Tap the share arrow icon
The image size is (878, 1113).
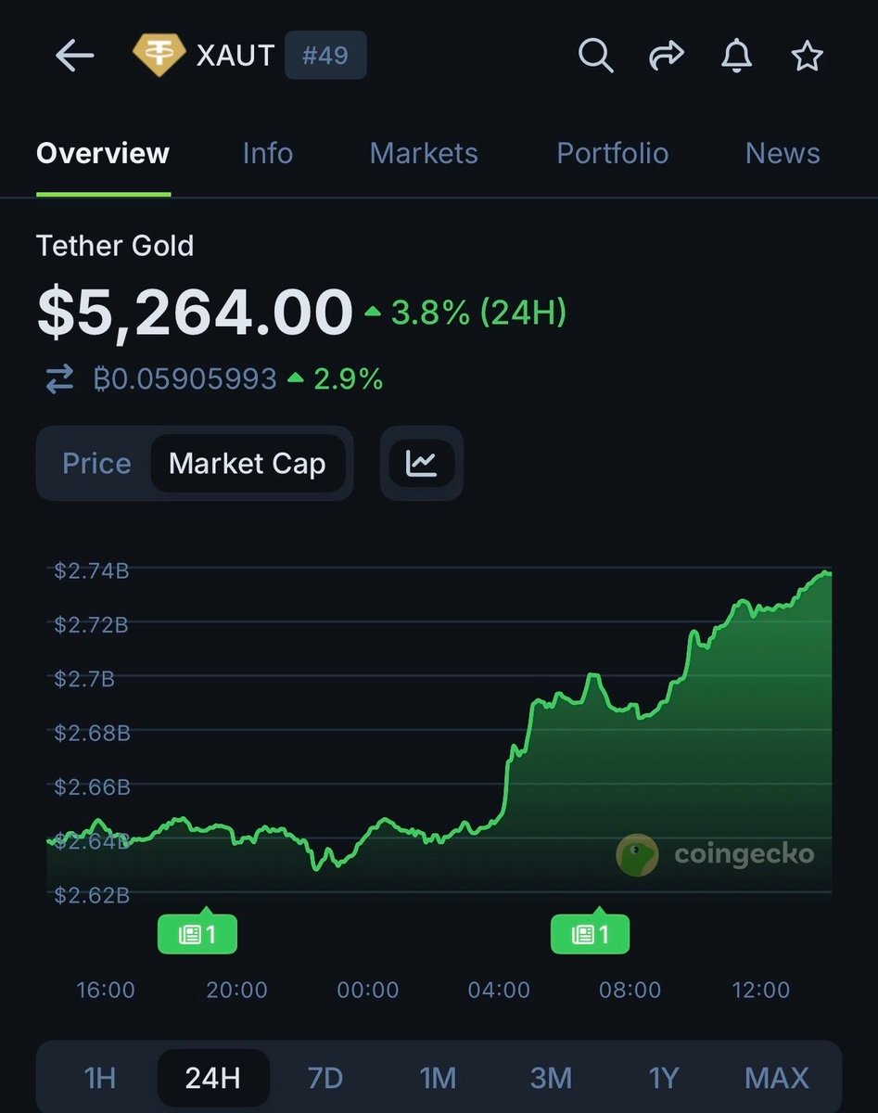[x=666, y=57]
